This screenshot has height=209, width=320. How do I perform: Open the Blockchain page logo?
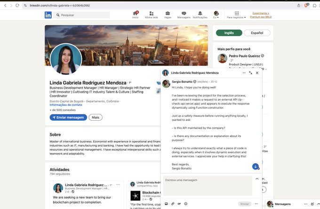coord(136,196)
